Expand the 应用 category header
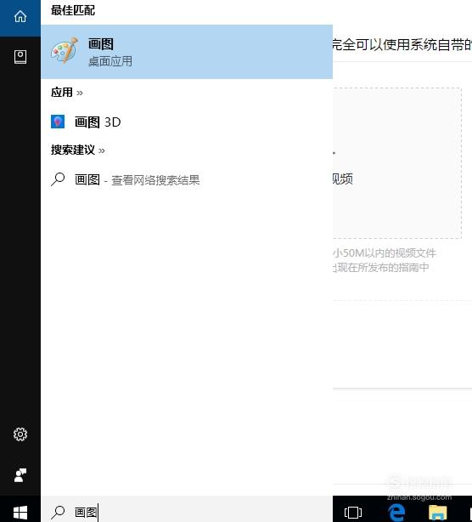 (x=67, y=93)
